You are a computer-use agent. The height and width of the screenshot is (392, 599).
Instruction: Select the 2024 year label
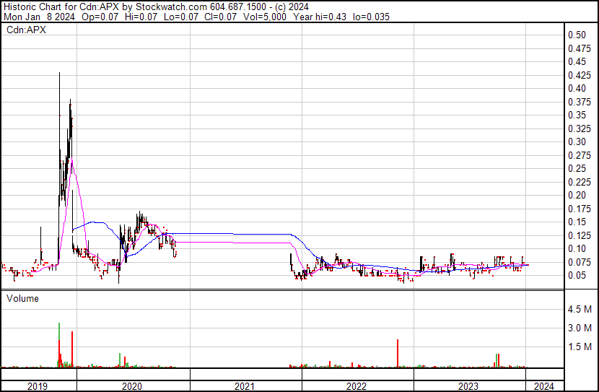click(546, 386)
